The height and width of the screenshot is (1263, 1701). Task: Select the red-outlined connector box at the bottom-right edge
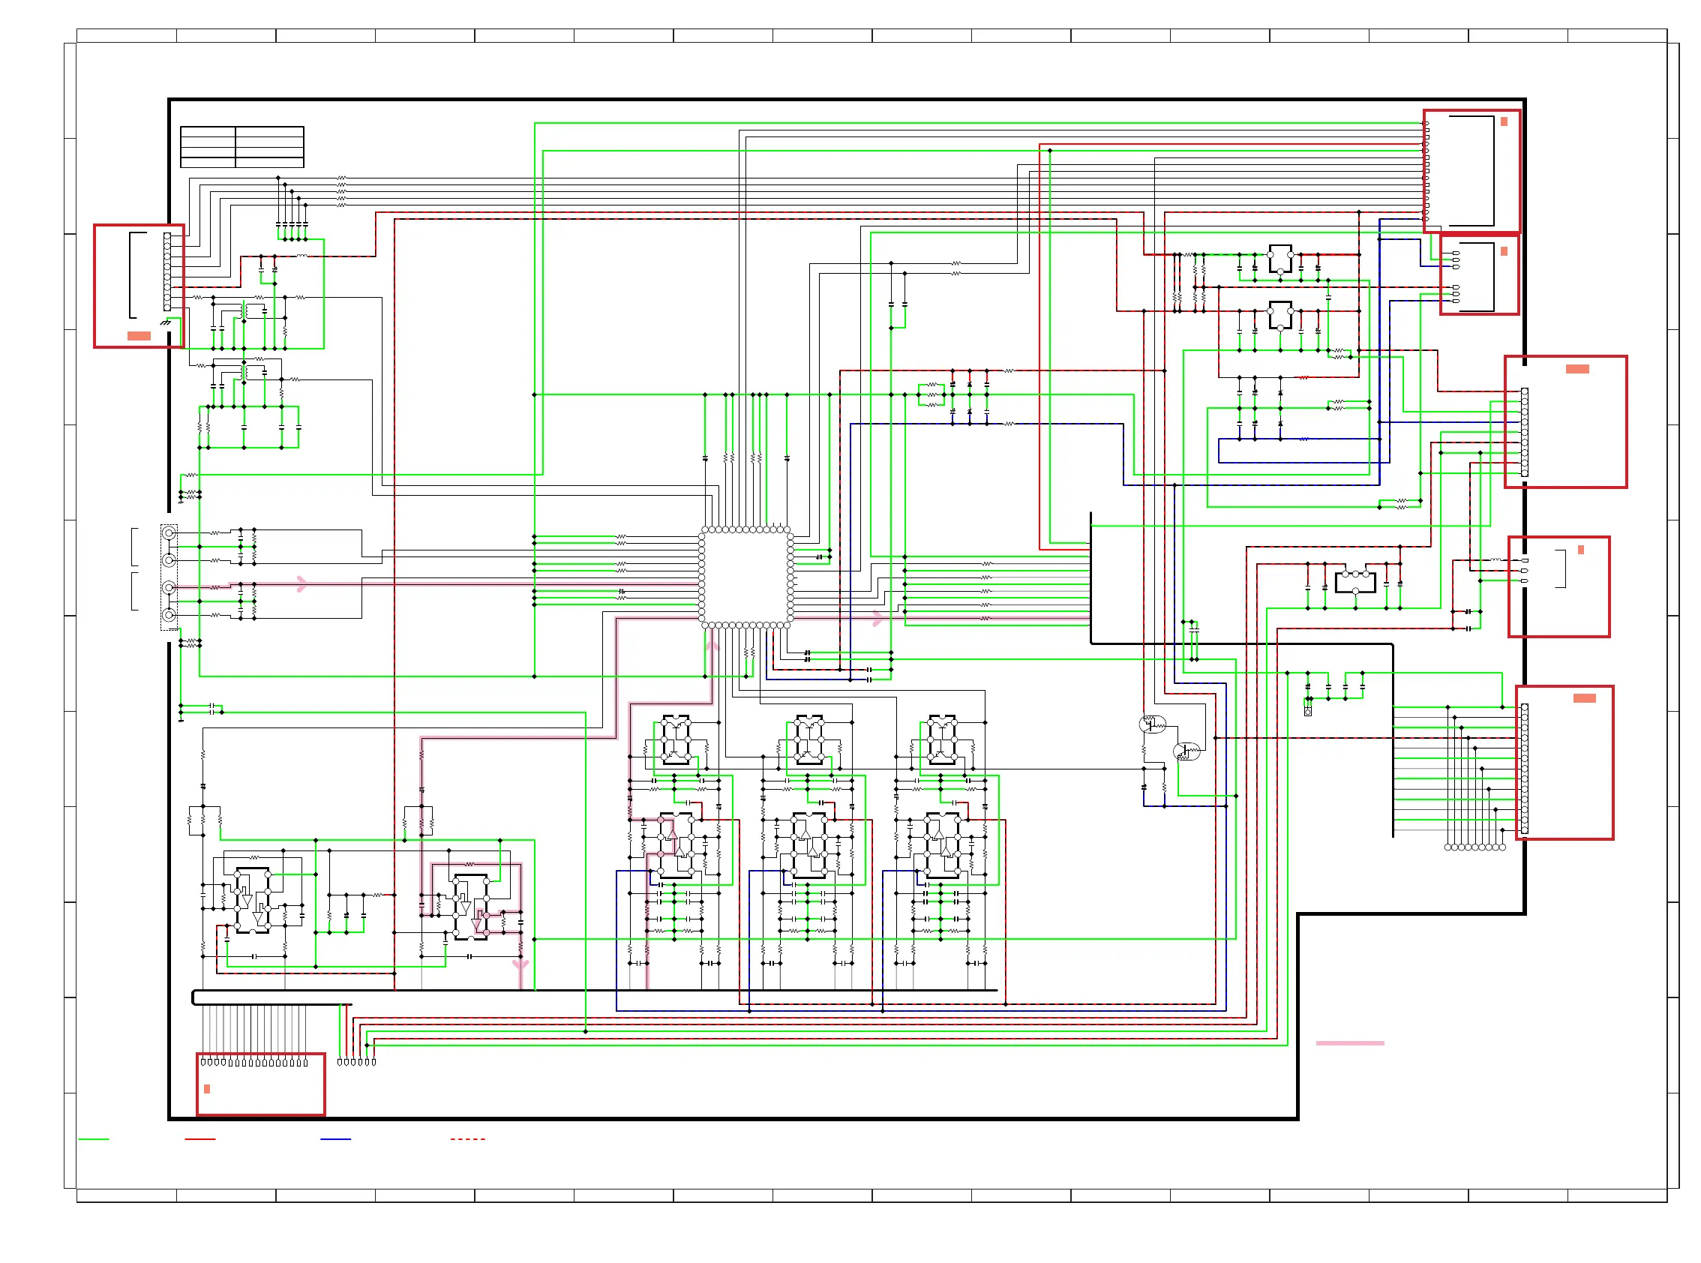pos(1565,762)
